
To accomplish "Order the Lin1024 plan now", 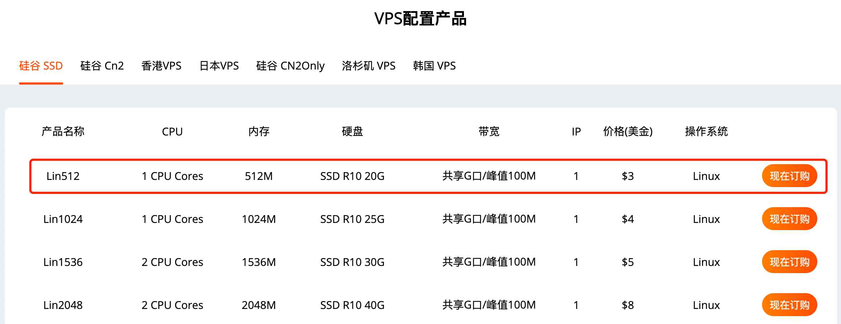I will tap(789, 219).
